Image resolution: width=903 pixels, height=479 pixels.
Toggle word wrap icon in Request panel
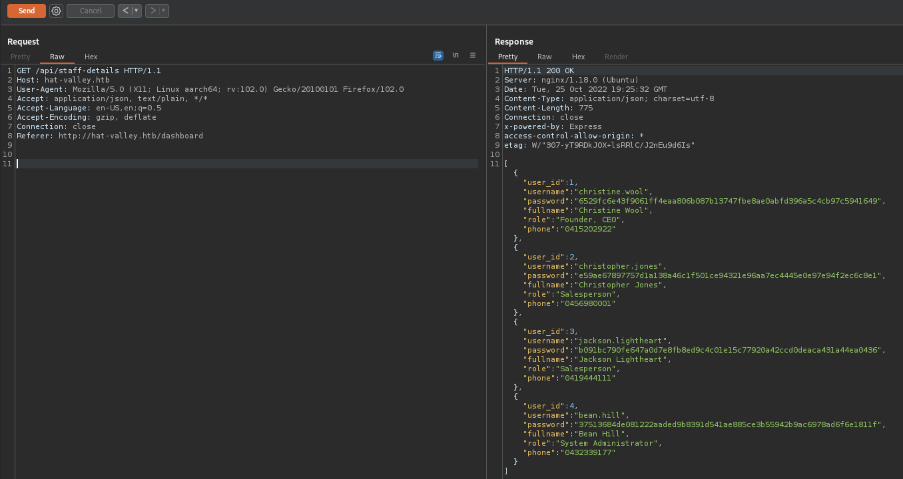438,55
